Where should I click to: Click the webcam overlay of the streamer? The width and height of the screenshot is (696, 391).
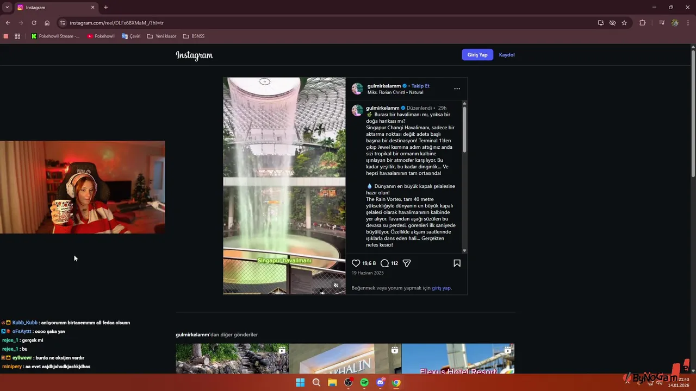pyautogui.click(x=82, y=187)
